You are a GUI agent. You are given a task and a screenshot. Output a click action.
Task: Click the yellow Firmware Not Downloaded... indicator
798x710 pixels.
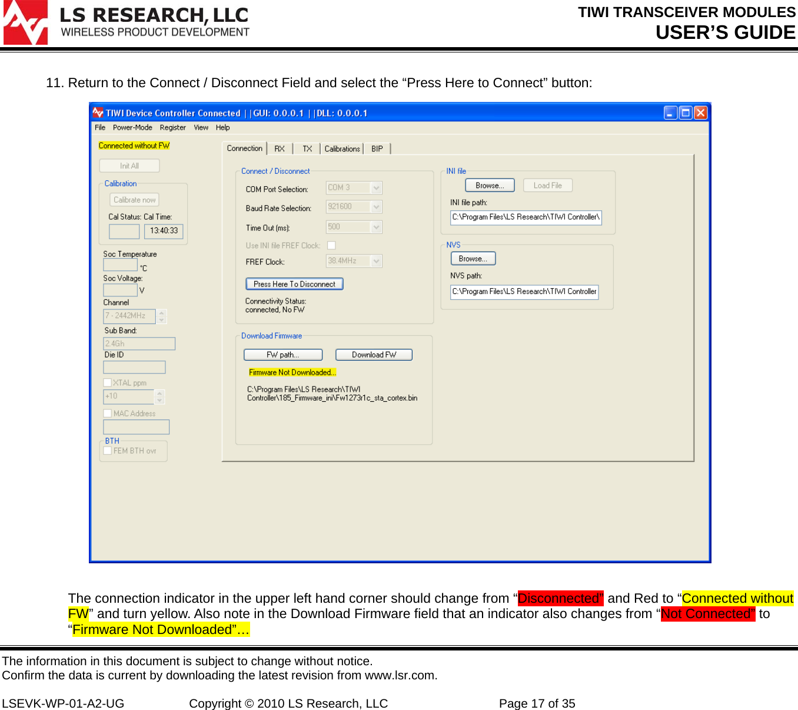click(x=292, y=372)
